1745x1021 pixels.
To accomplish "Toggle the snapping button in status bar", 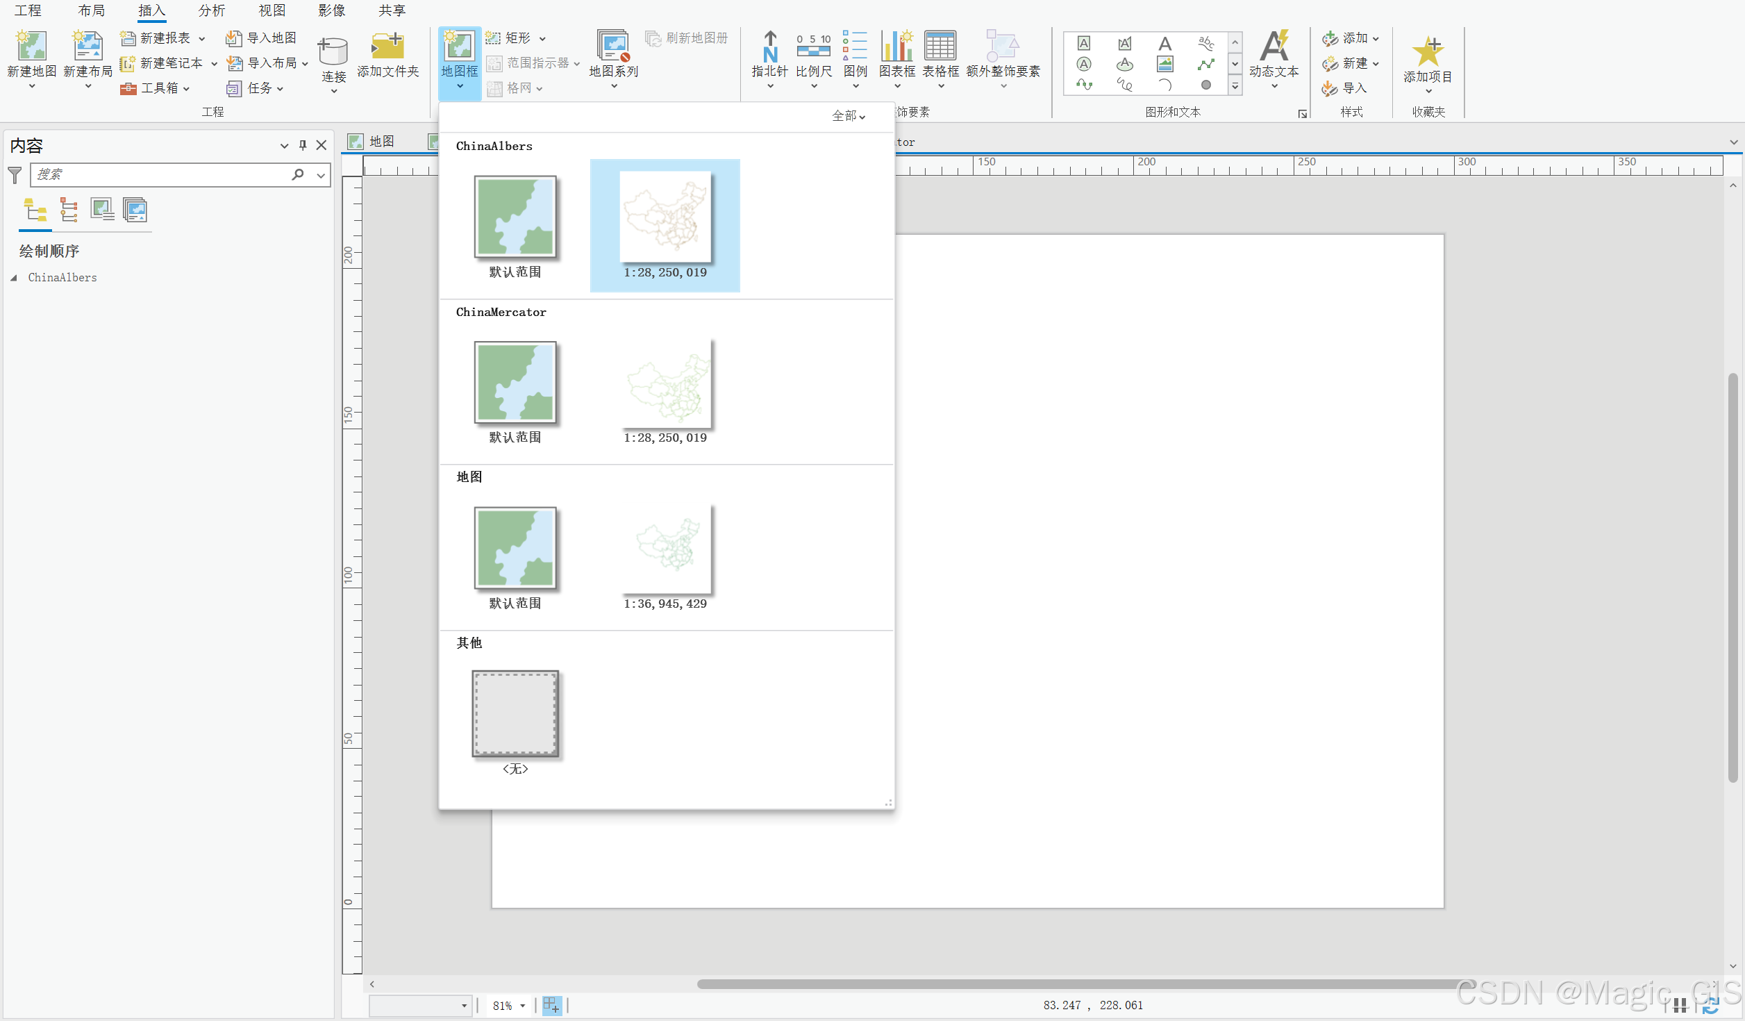I will [x=551, y=1005].
